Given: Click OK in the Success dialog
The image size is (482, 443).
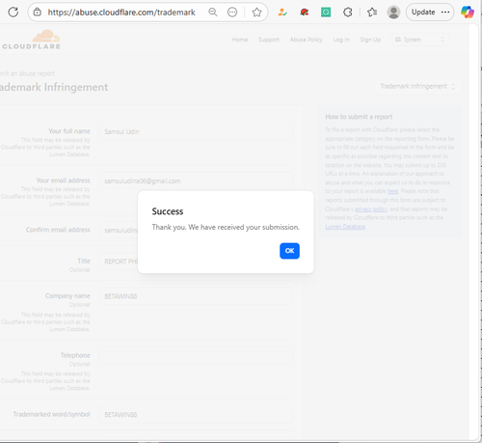Looking at the screenshot, I should 289,251.
